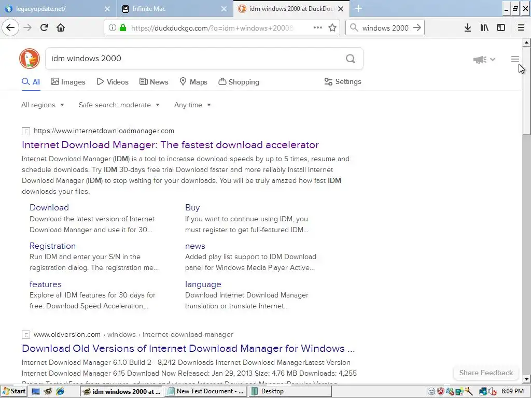The image size is (531, 398).
Task: Switch to Shopping results
Action: (239, 82)
